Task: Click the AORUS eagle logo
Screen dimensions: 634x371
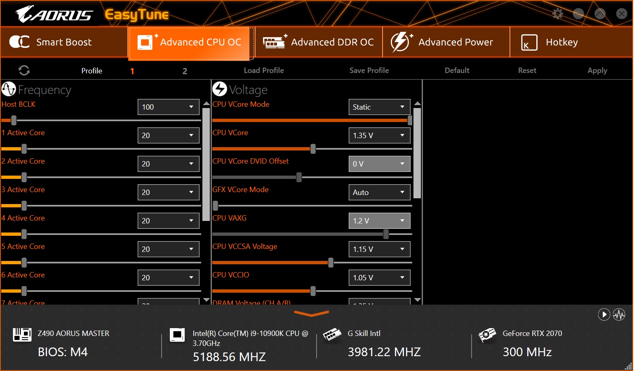Action: [54, 14]
